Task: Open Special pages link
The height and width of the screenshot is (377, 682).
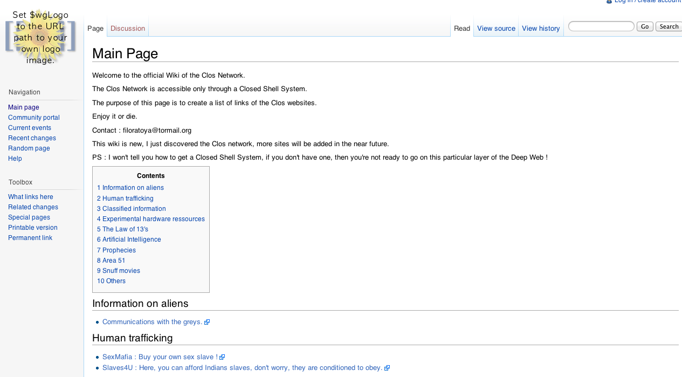Action: pos(29,217)
